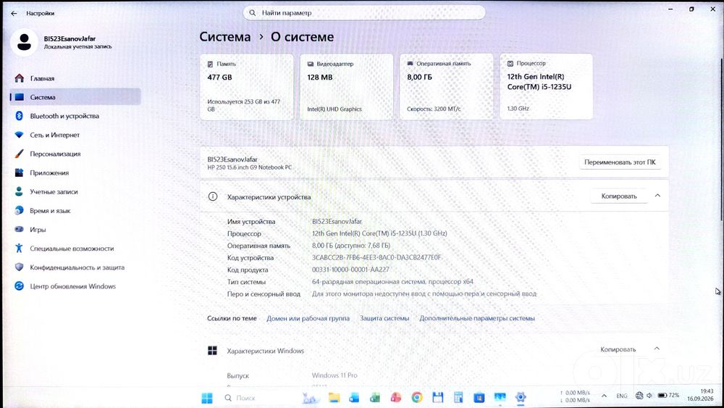Click Переименовать этот ПК button
The height and width of the screenshot is (408, 724).
click(620, 162)
